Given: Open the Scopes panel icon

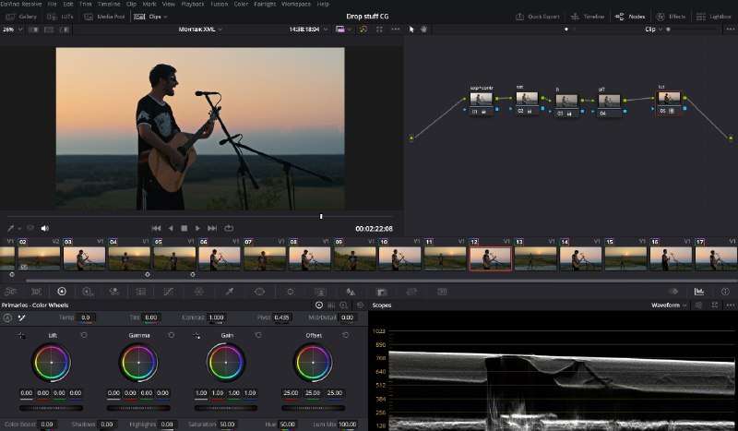Looking at the screenshot, I should [699, 292].
